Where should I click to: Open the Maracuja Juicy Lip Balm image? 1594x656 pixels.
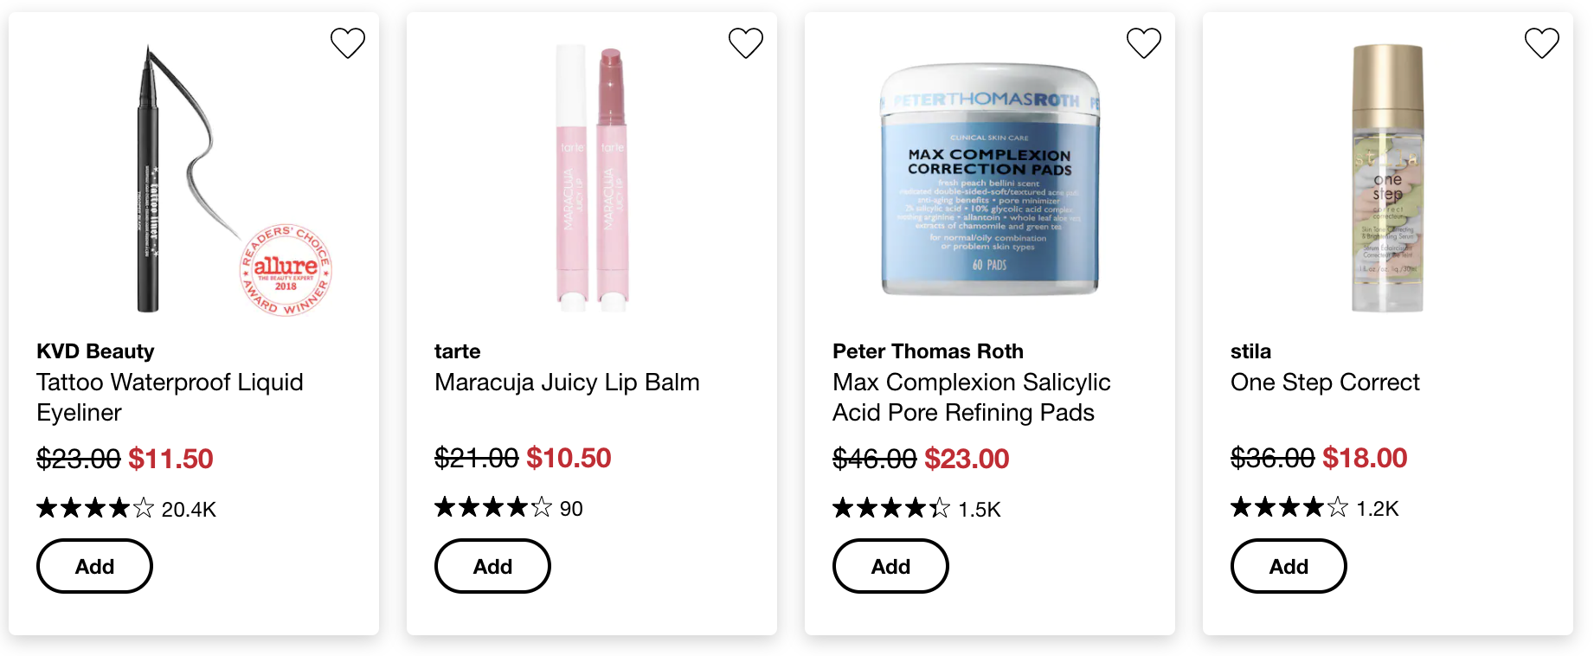[592, 178]
